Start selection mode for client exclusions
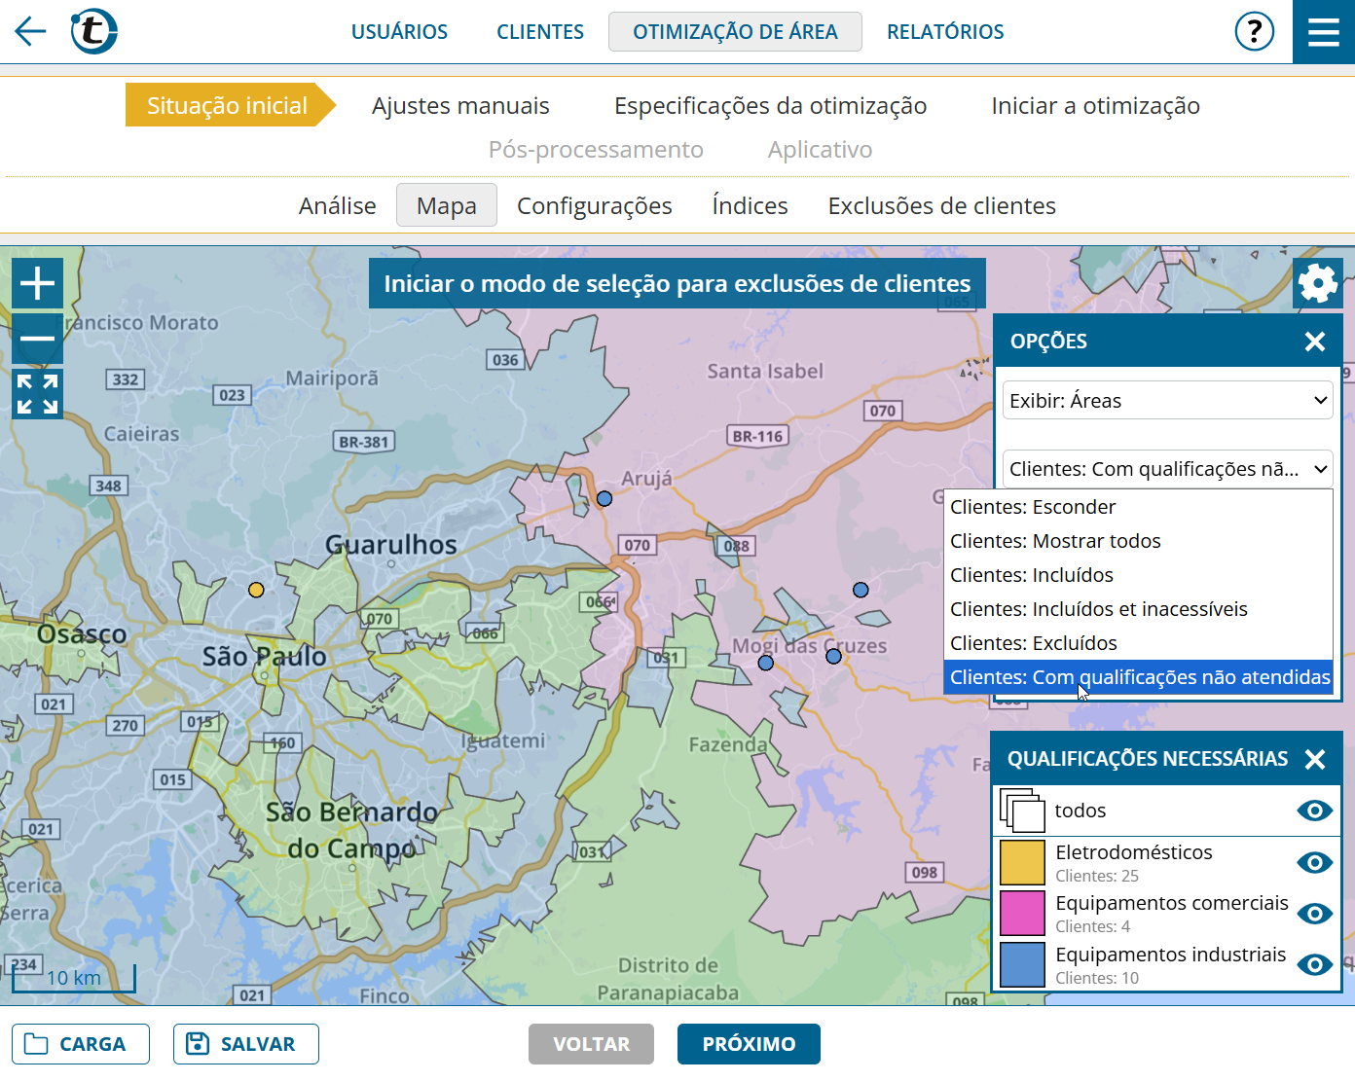The width and height of the screenshot is (1355, 1082). coord(677,283)
